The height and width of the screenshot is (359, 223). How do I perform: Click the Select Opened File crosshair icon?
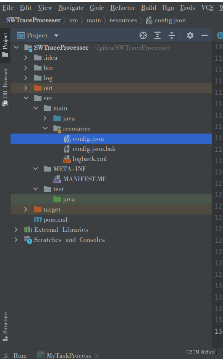(x=143, y=35)
